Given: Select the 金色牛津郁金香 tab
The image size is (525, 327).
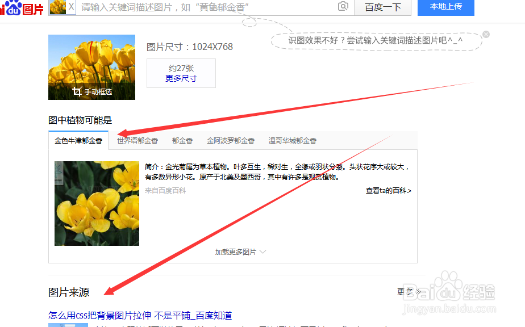Looking at the screenshot, I should click(78, 140).
